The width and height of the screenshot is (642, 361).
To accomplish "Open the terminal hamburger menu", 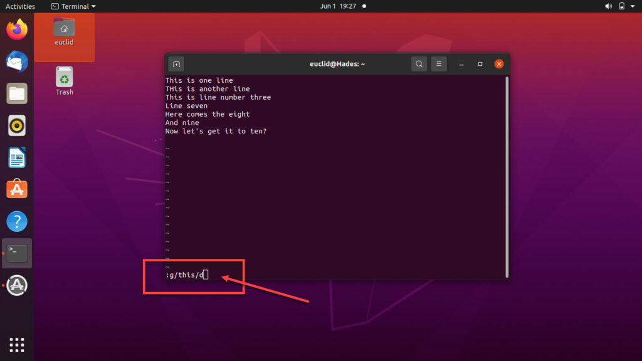I will point(439,64).
